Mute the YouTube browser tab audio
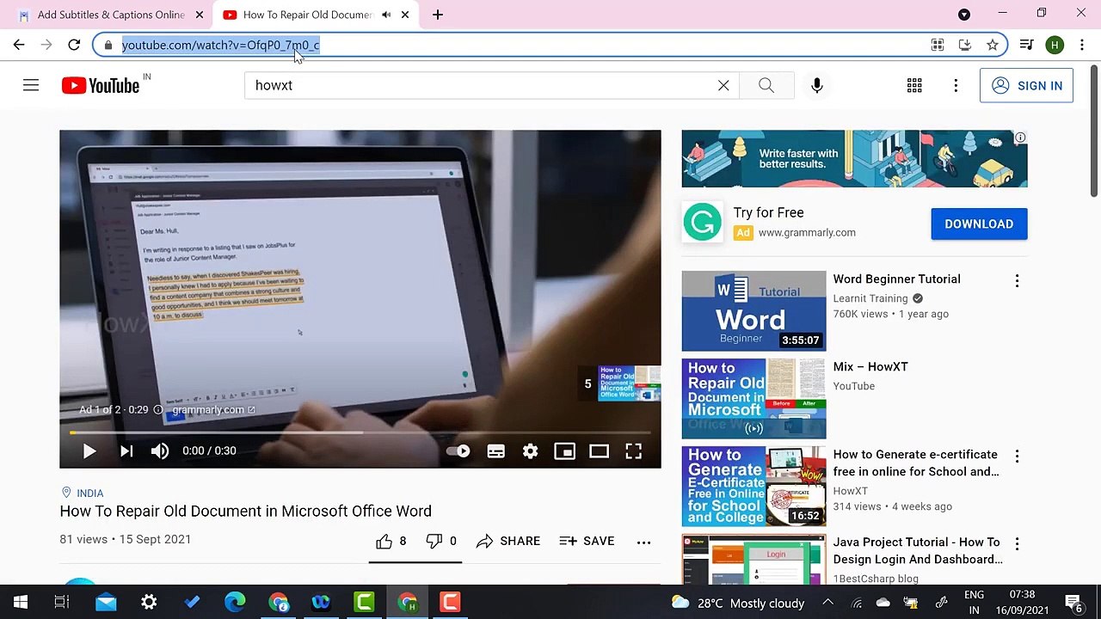 (386, 15)
